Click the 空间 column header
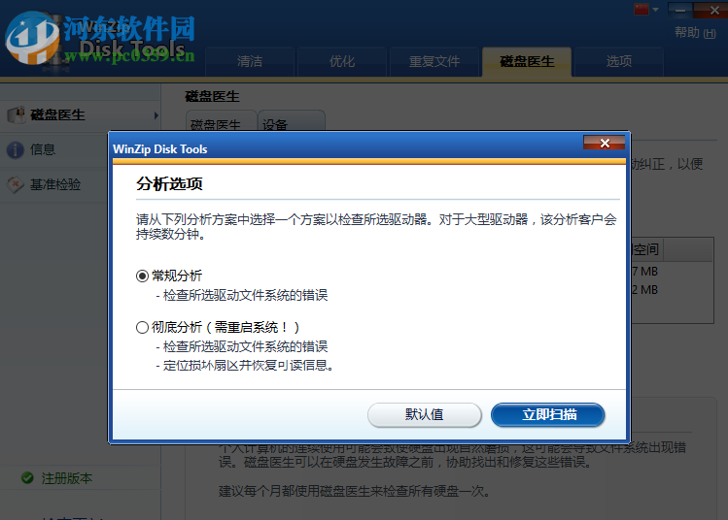This screenshot has height=520, width=728. (645, 250)
